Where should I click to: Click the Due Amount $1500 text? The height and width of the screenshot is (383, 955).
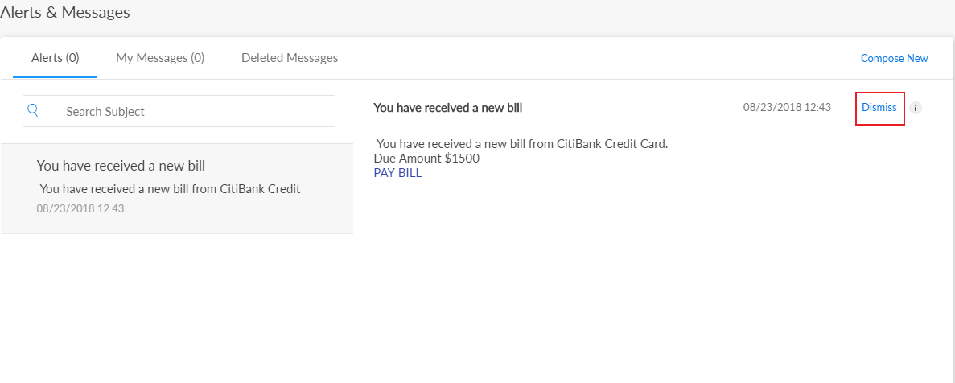(426, 158)
